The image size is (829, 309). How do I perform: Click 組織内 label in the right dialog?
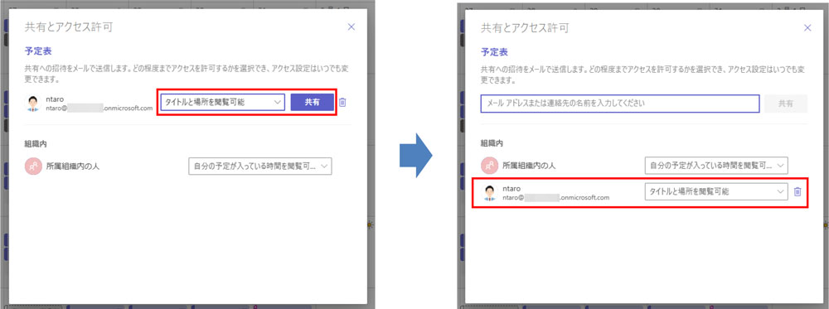[491, 142]
